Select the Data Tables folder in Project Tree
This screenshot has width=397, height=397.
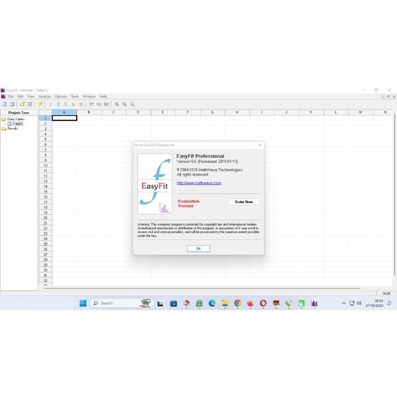point(16,119)
